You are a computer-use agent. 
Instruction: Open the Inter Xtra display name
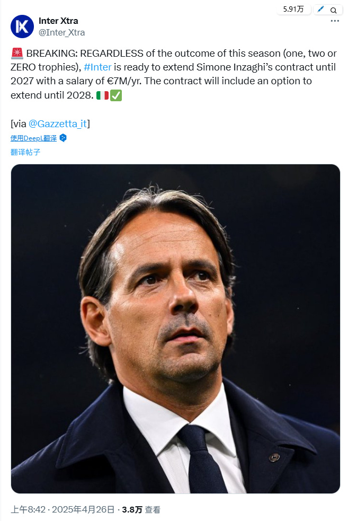[58, 21]
